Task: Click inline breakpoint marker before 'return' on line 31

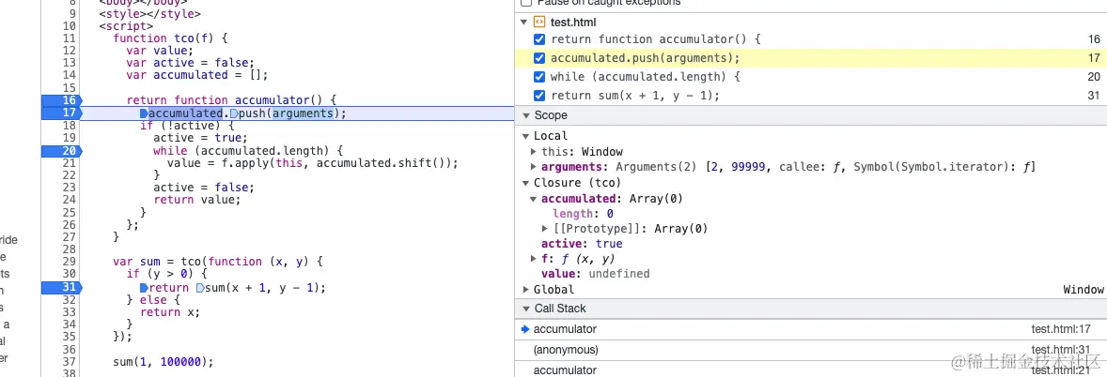Action: coord(144,288)
